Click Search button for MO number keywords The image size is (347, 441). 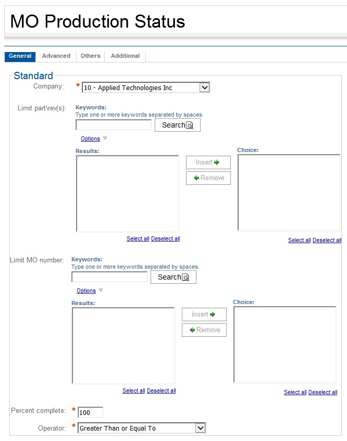click(x=173, y=277)
